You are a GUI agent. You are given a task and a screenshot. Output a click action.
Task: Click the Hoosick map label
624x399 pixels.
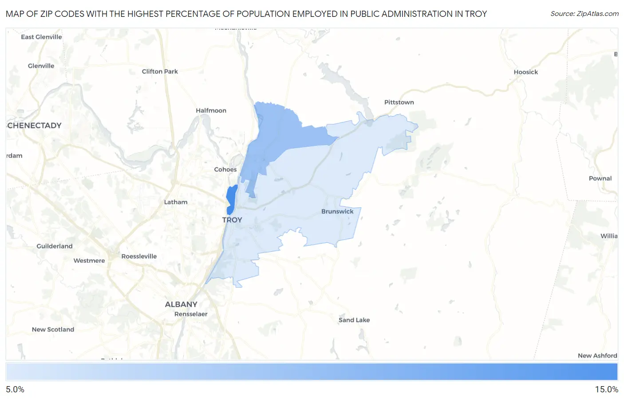click(525, 72)
